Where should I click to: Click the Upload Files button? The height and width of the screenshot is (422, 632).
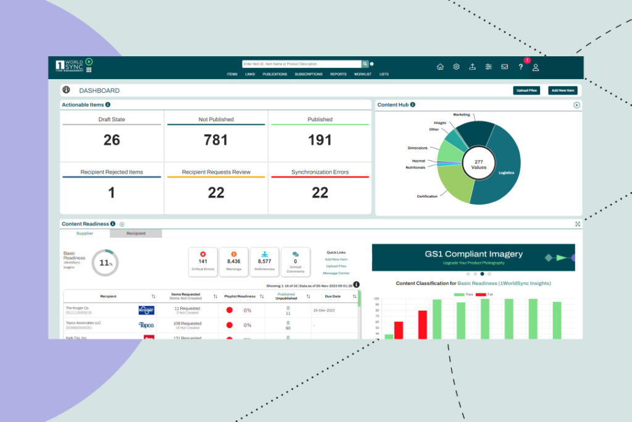(526, 90)
